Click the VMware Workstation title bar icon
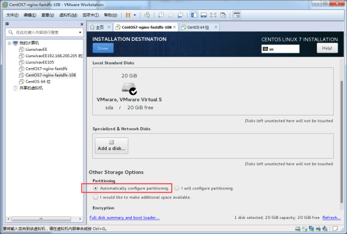347x234 pixels. click(x=5, y=4)
